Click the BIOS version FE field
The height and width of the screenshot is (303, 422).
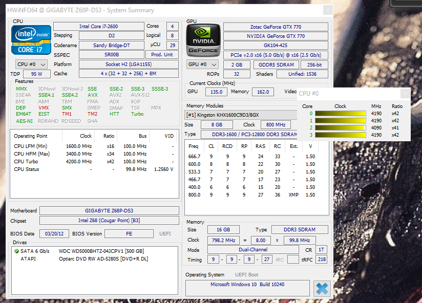pyautogui.click(x=129, y=233)
